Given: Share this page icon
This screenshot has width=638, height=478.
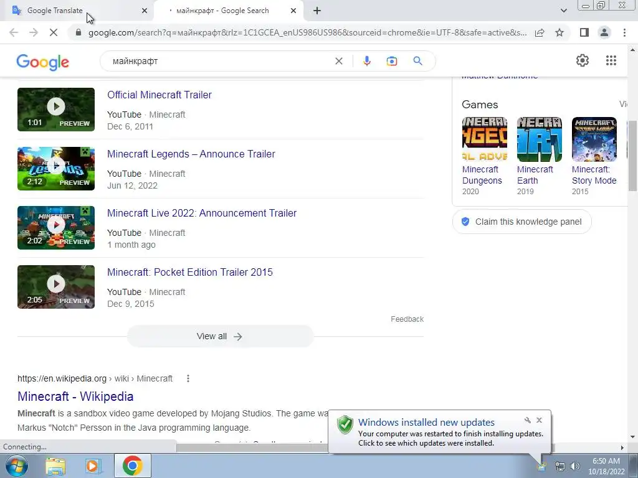Looking at the screenshot, I should [x=540, y=32].
